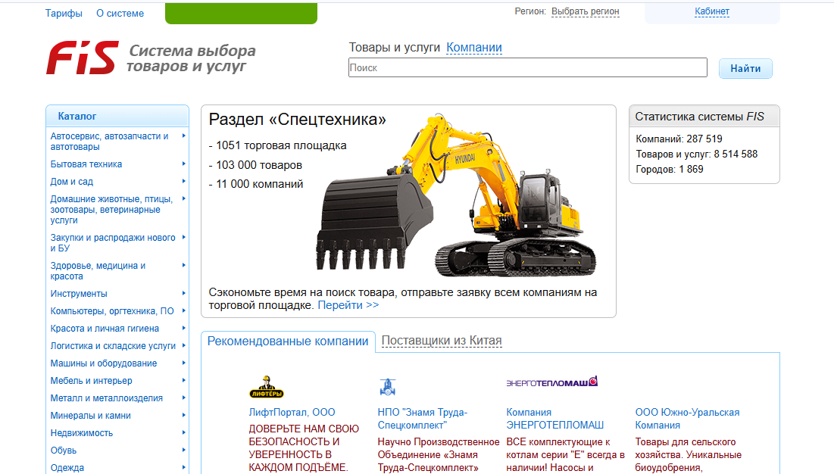The width and height of the screenshot is (834, 474).
Task: Open the Бытовая техника category
Action: (86, 164)
